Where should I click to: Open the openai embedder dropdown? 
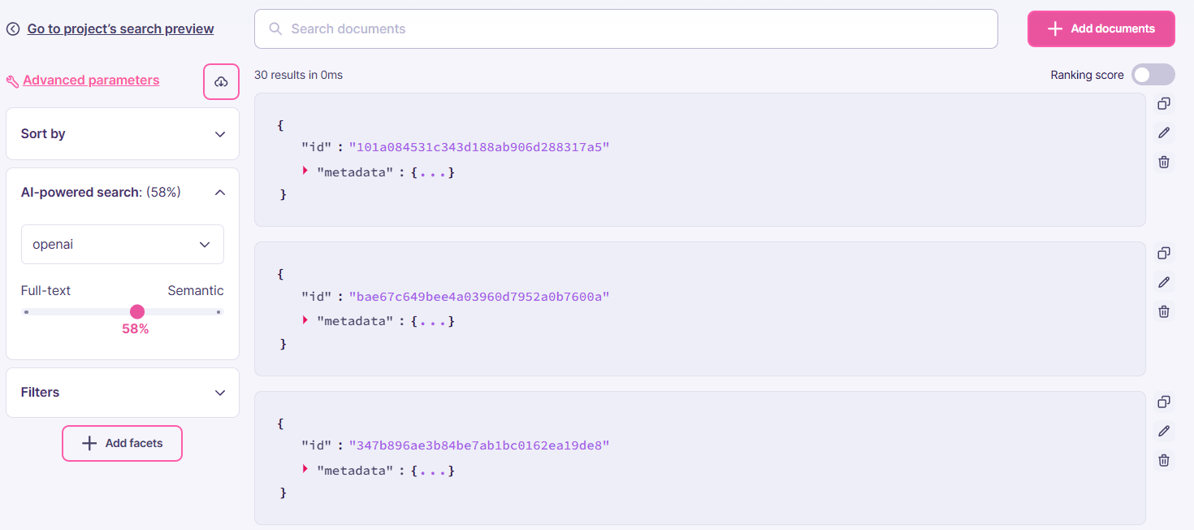(123, 245)
